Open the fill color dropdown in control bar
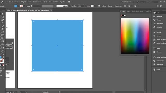This screenshot has height=93, width=166. pyautogui.click(x=18, y=6)
